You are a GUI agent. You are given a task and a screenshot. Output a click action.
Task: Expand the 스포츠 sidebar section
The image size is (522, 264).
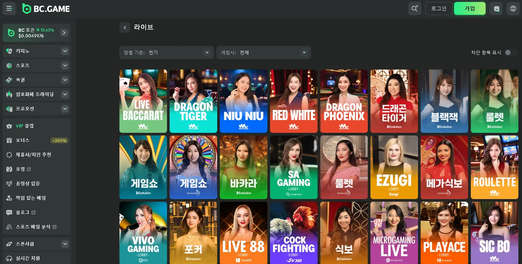coord(65,66)
